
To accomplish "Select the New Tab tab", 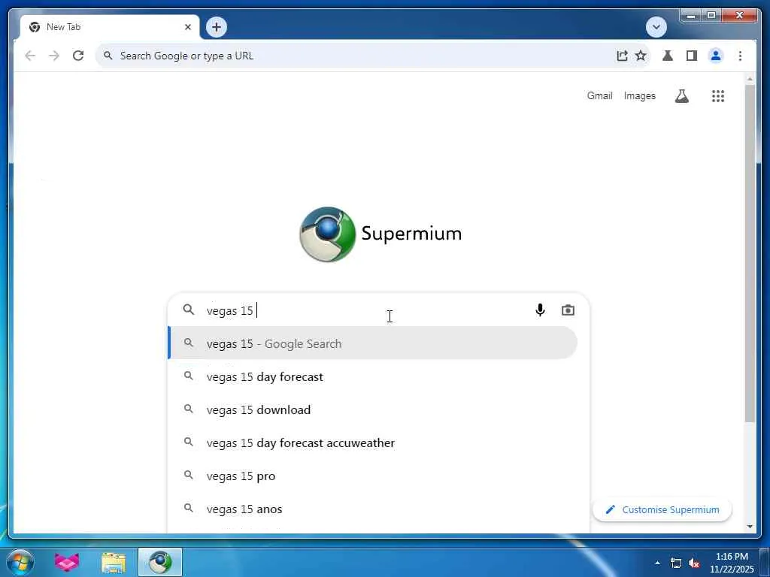I will pyautogui.click(x=110, y=27).
